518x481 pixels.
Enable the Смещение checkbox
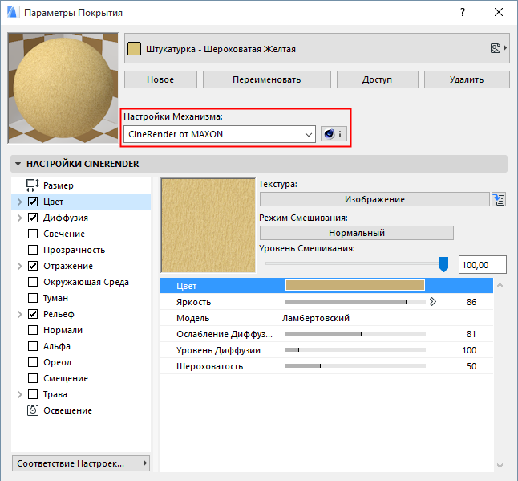click(33, 378)
